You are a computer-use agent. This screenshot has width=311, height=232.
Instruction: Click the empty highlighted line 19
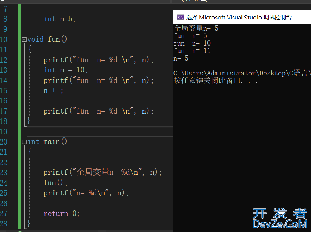100,132
